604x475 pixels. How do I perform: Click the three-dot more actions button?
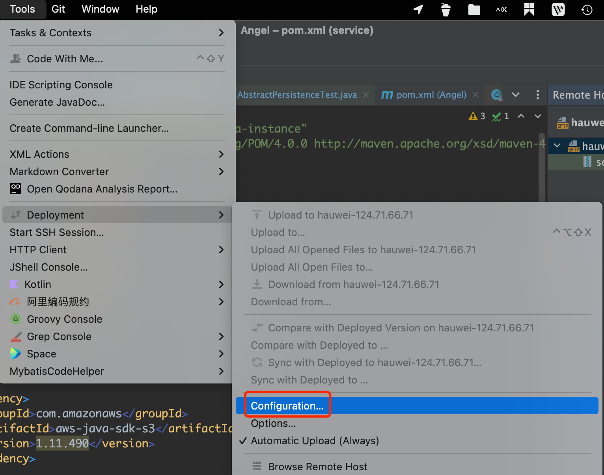tap(538, 95)
